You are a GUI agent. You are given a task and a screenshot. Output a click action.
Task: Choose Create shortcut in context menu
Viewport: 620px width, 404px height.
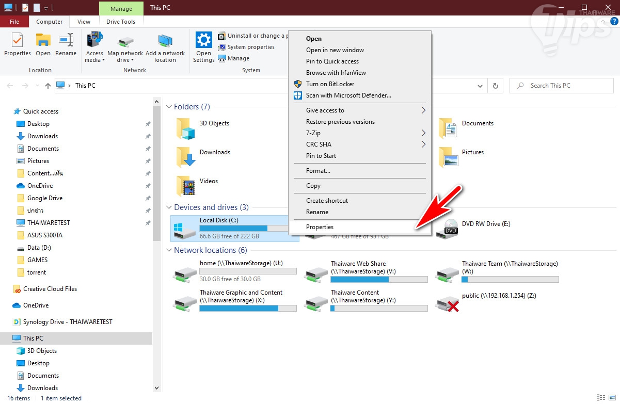(359, 201)
